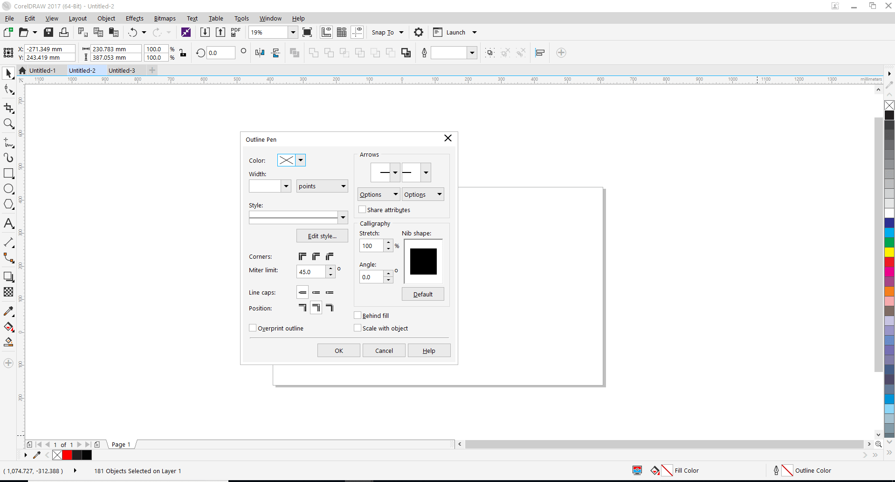Toggle the lock ratio icon
This screenshot has height=482, width=895.
click(x=183, y=53)
